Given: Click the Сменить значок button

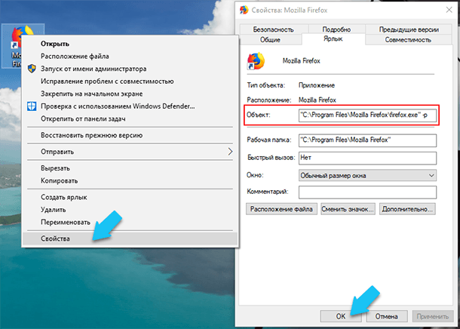Looking at the screenshot, I should pyautogui.click(x=348, y=209).
